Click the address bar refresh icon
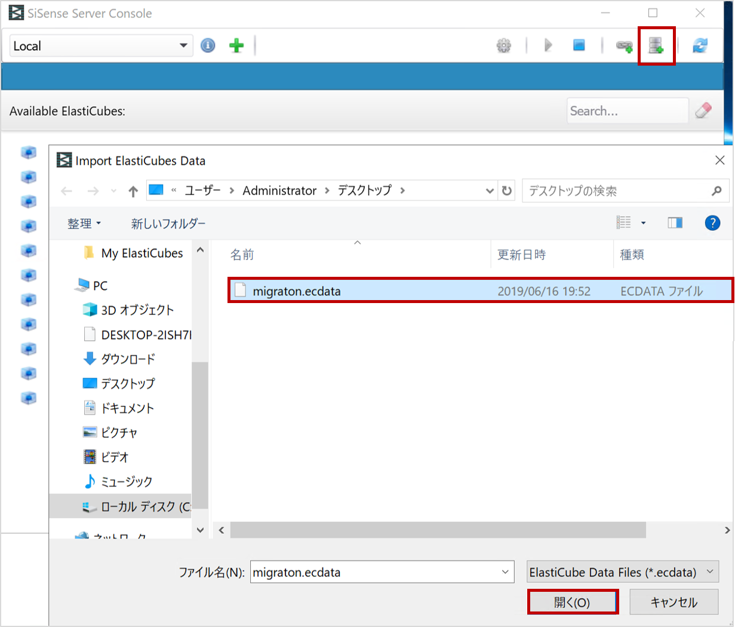This screenshot has width=735, height=627. pos(507,191)
